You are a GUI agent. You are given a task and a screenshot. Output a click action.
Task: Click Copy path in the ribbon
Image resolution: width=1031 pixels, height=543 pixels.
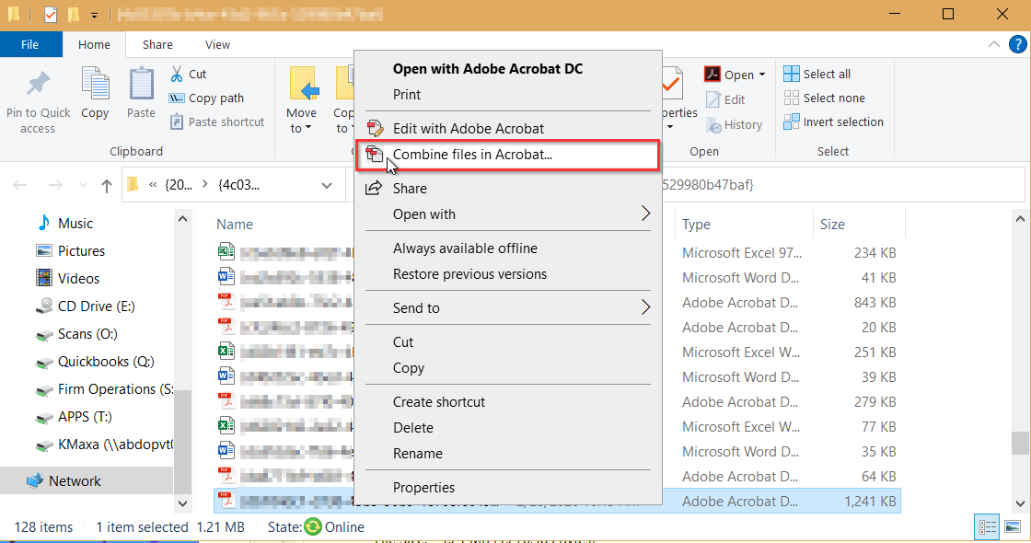[x=206, y=98]
